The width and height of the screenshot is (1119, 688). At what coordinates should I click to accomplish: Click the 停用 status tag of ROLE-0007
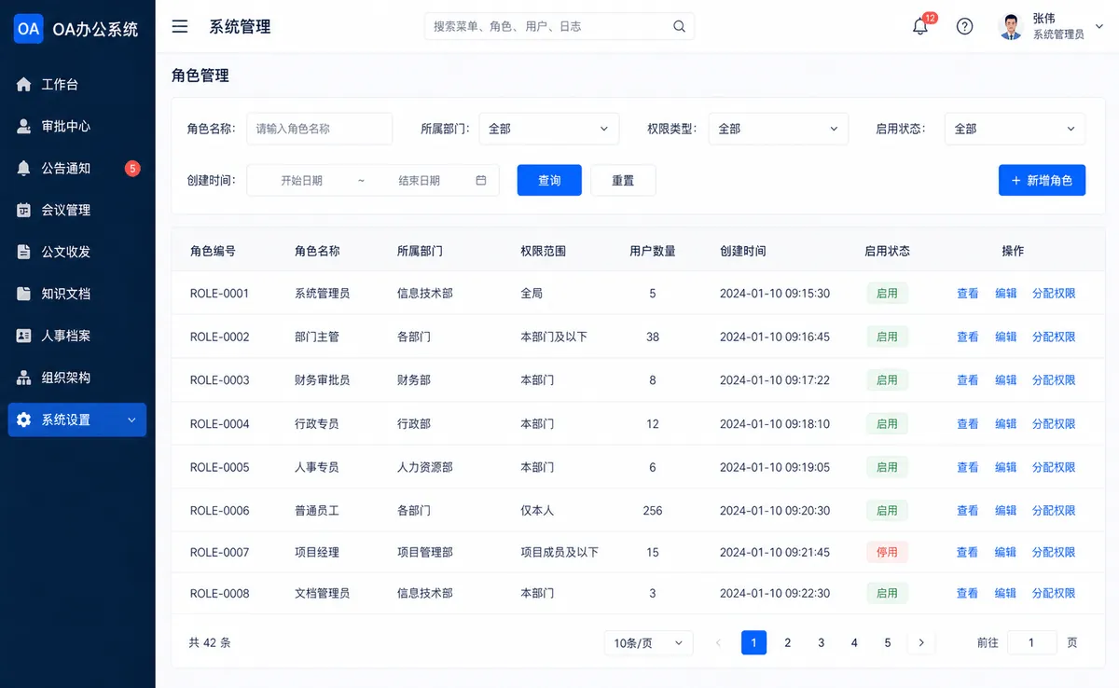tap(887, 552)
